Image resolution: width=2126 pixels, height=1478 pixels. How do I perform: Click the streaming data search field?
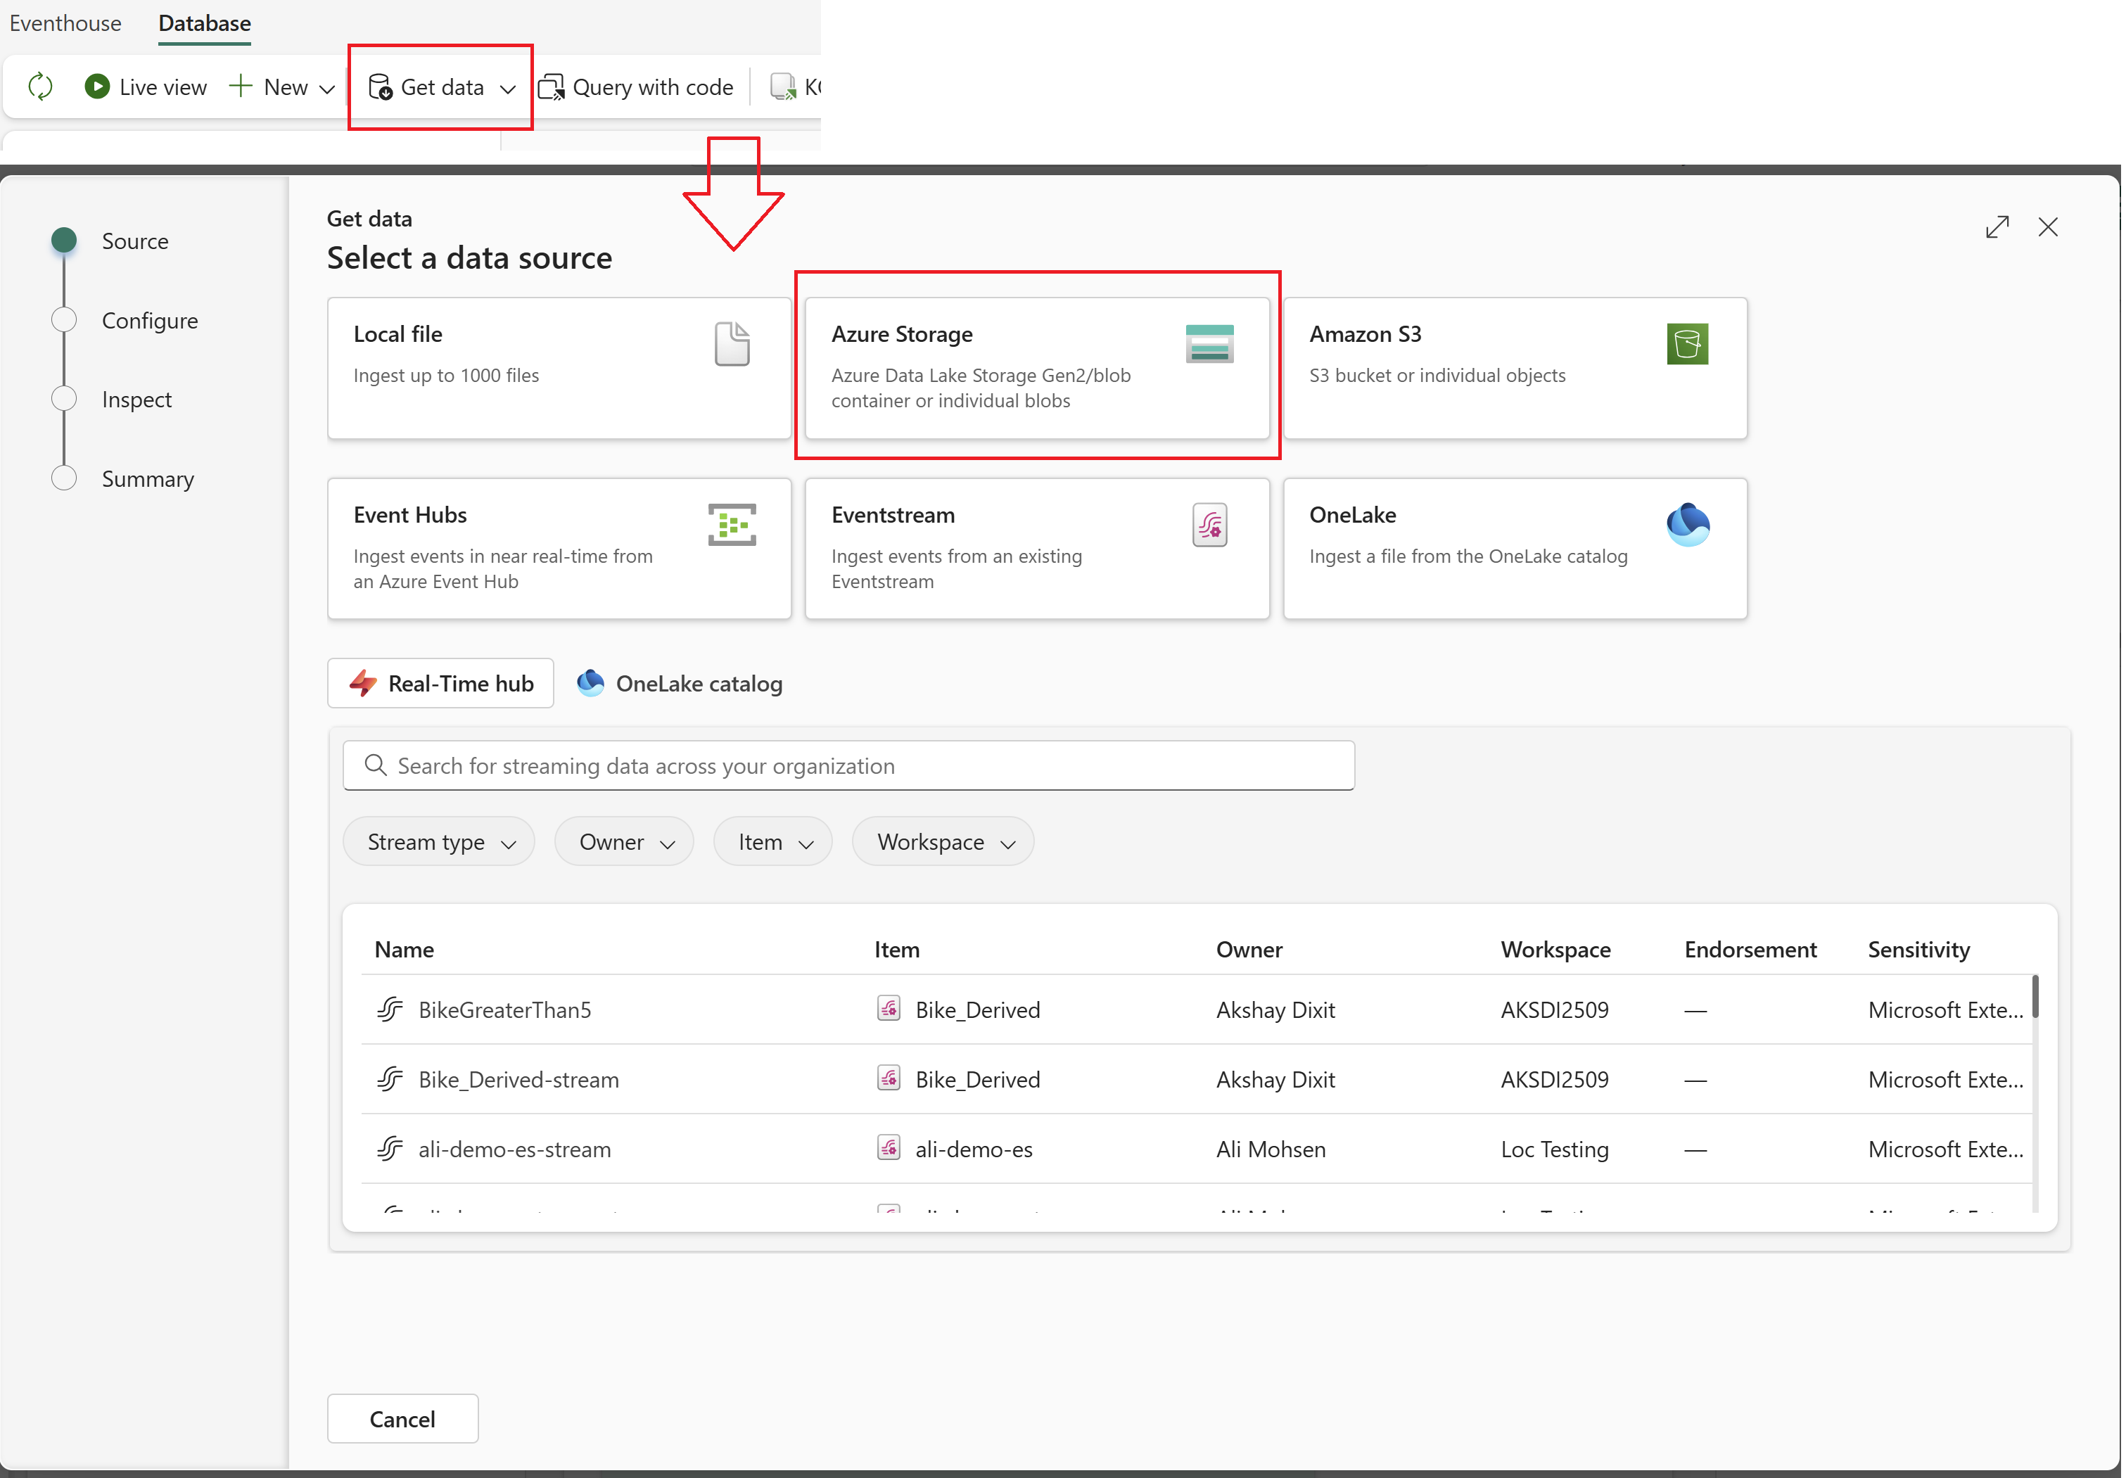click(x=849, y=766)
